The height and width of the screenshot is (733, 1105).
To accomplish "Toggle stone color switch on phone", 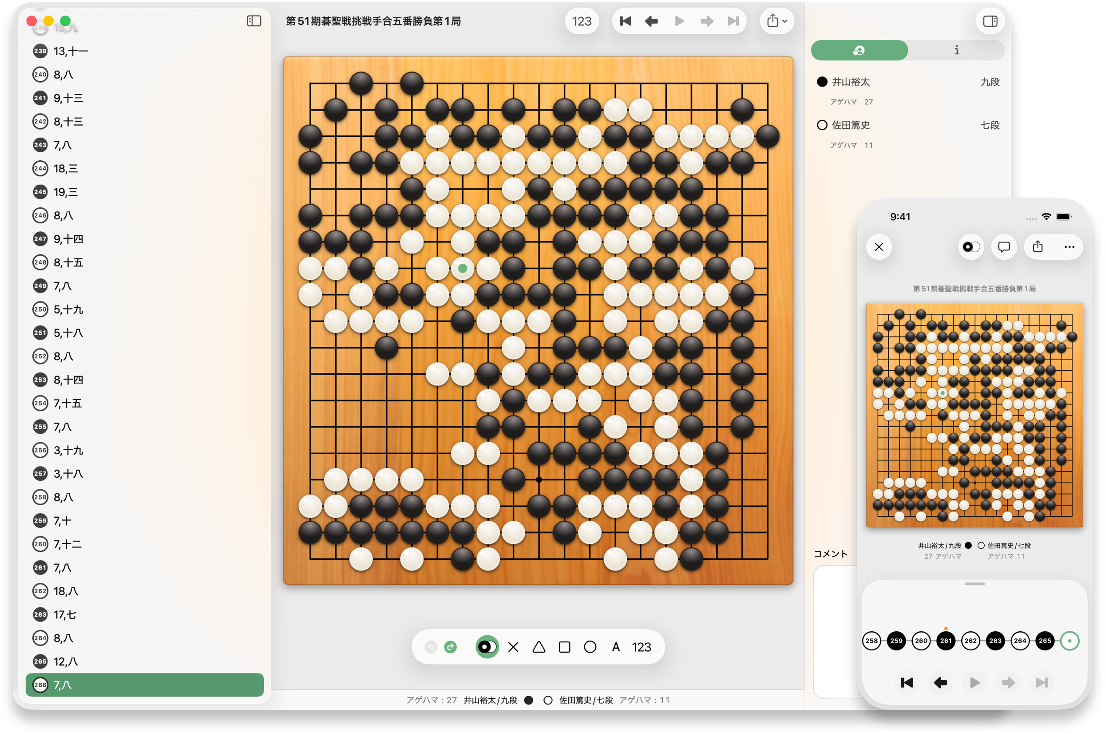I will (971, 247).
